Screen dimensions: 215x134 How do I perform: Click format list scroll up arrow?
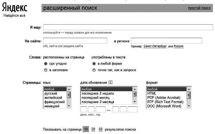(189, 89)
